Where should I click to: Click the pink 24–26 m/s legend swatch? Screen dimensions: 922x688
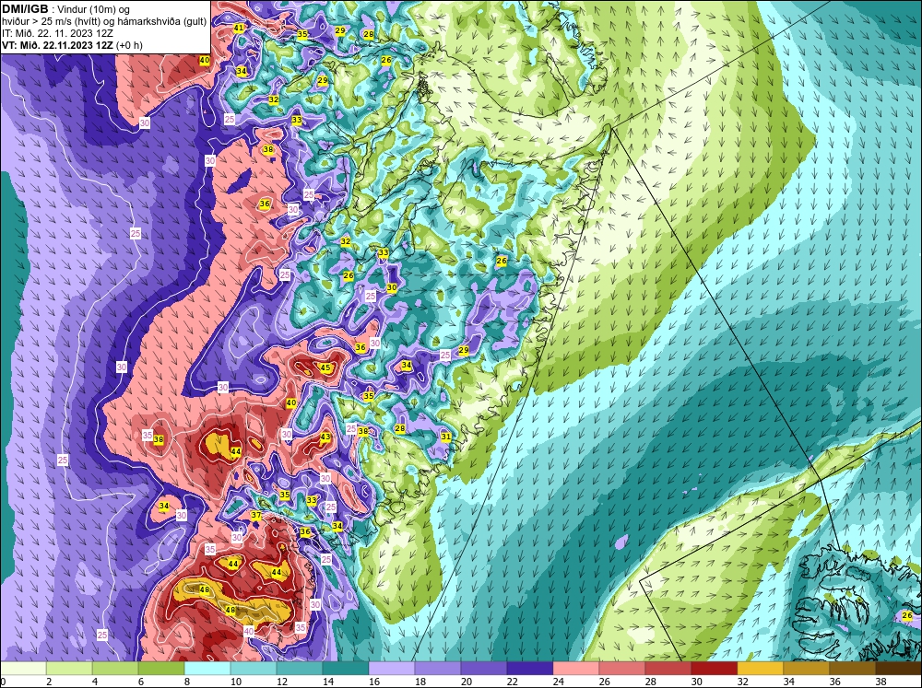click(x=575, y=668)
